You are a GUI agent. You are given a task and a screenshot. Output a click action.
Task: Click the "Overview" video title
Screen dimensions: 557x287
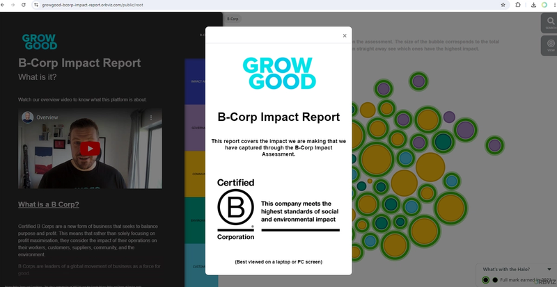[x=47, y=117]
